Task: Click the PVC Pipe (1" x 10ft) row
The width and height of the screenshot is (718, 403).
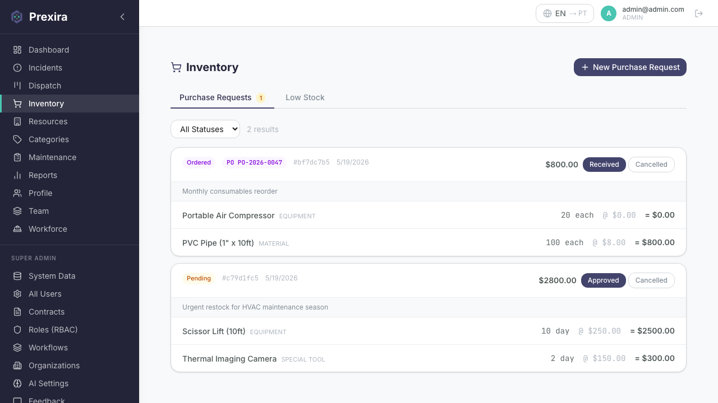Action: [x=429, y=243]
